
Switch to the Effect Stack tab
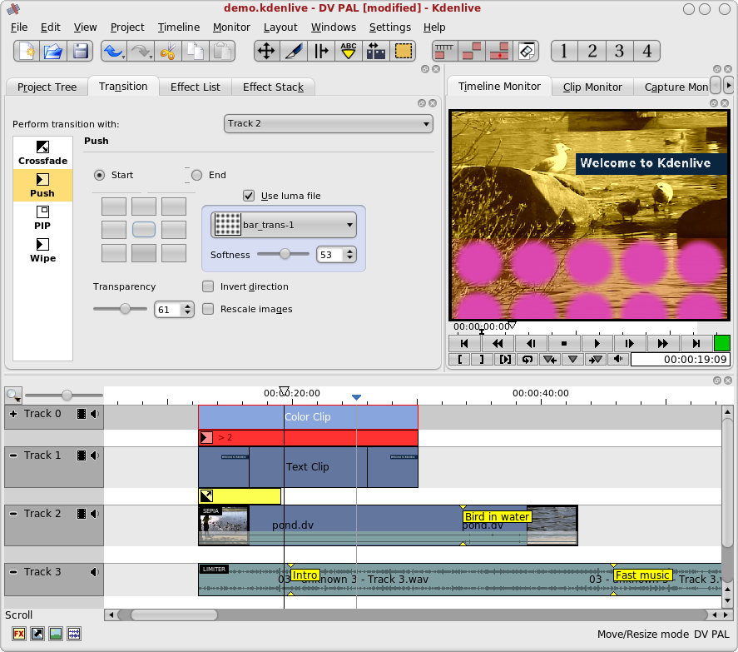click(273, 87)
